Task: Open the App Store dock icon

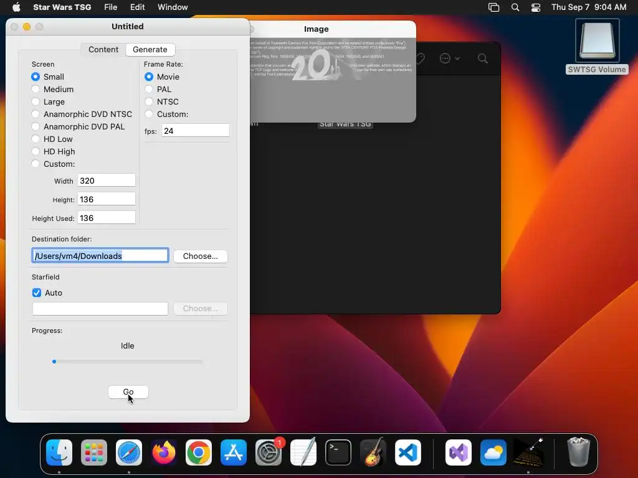Action: click(x=234, y=452)
